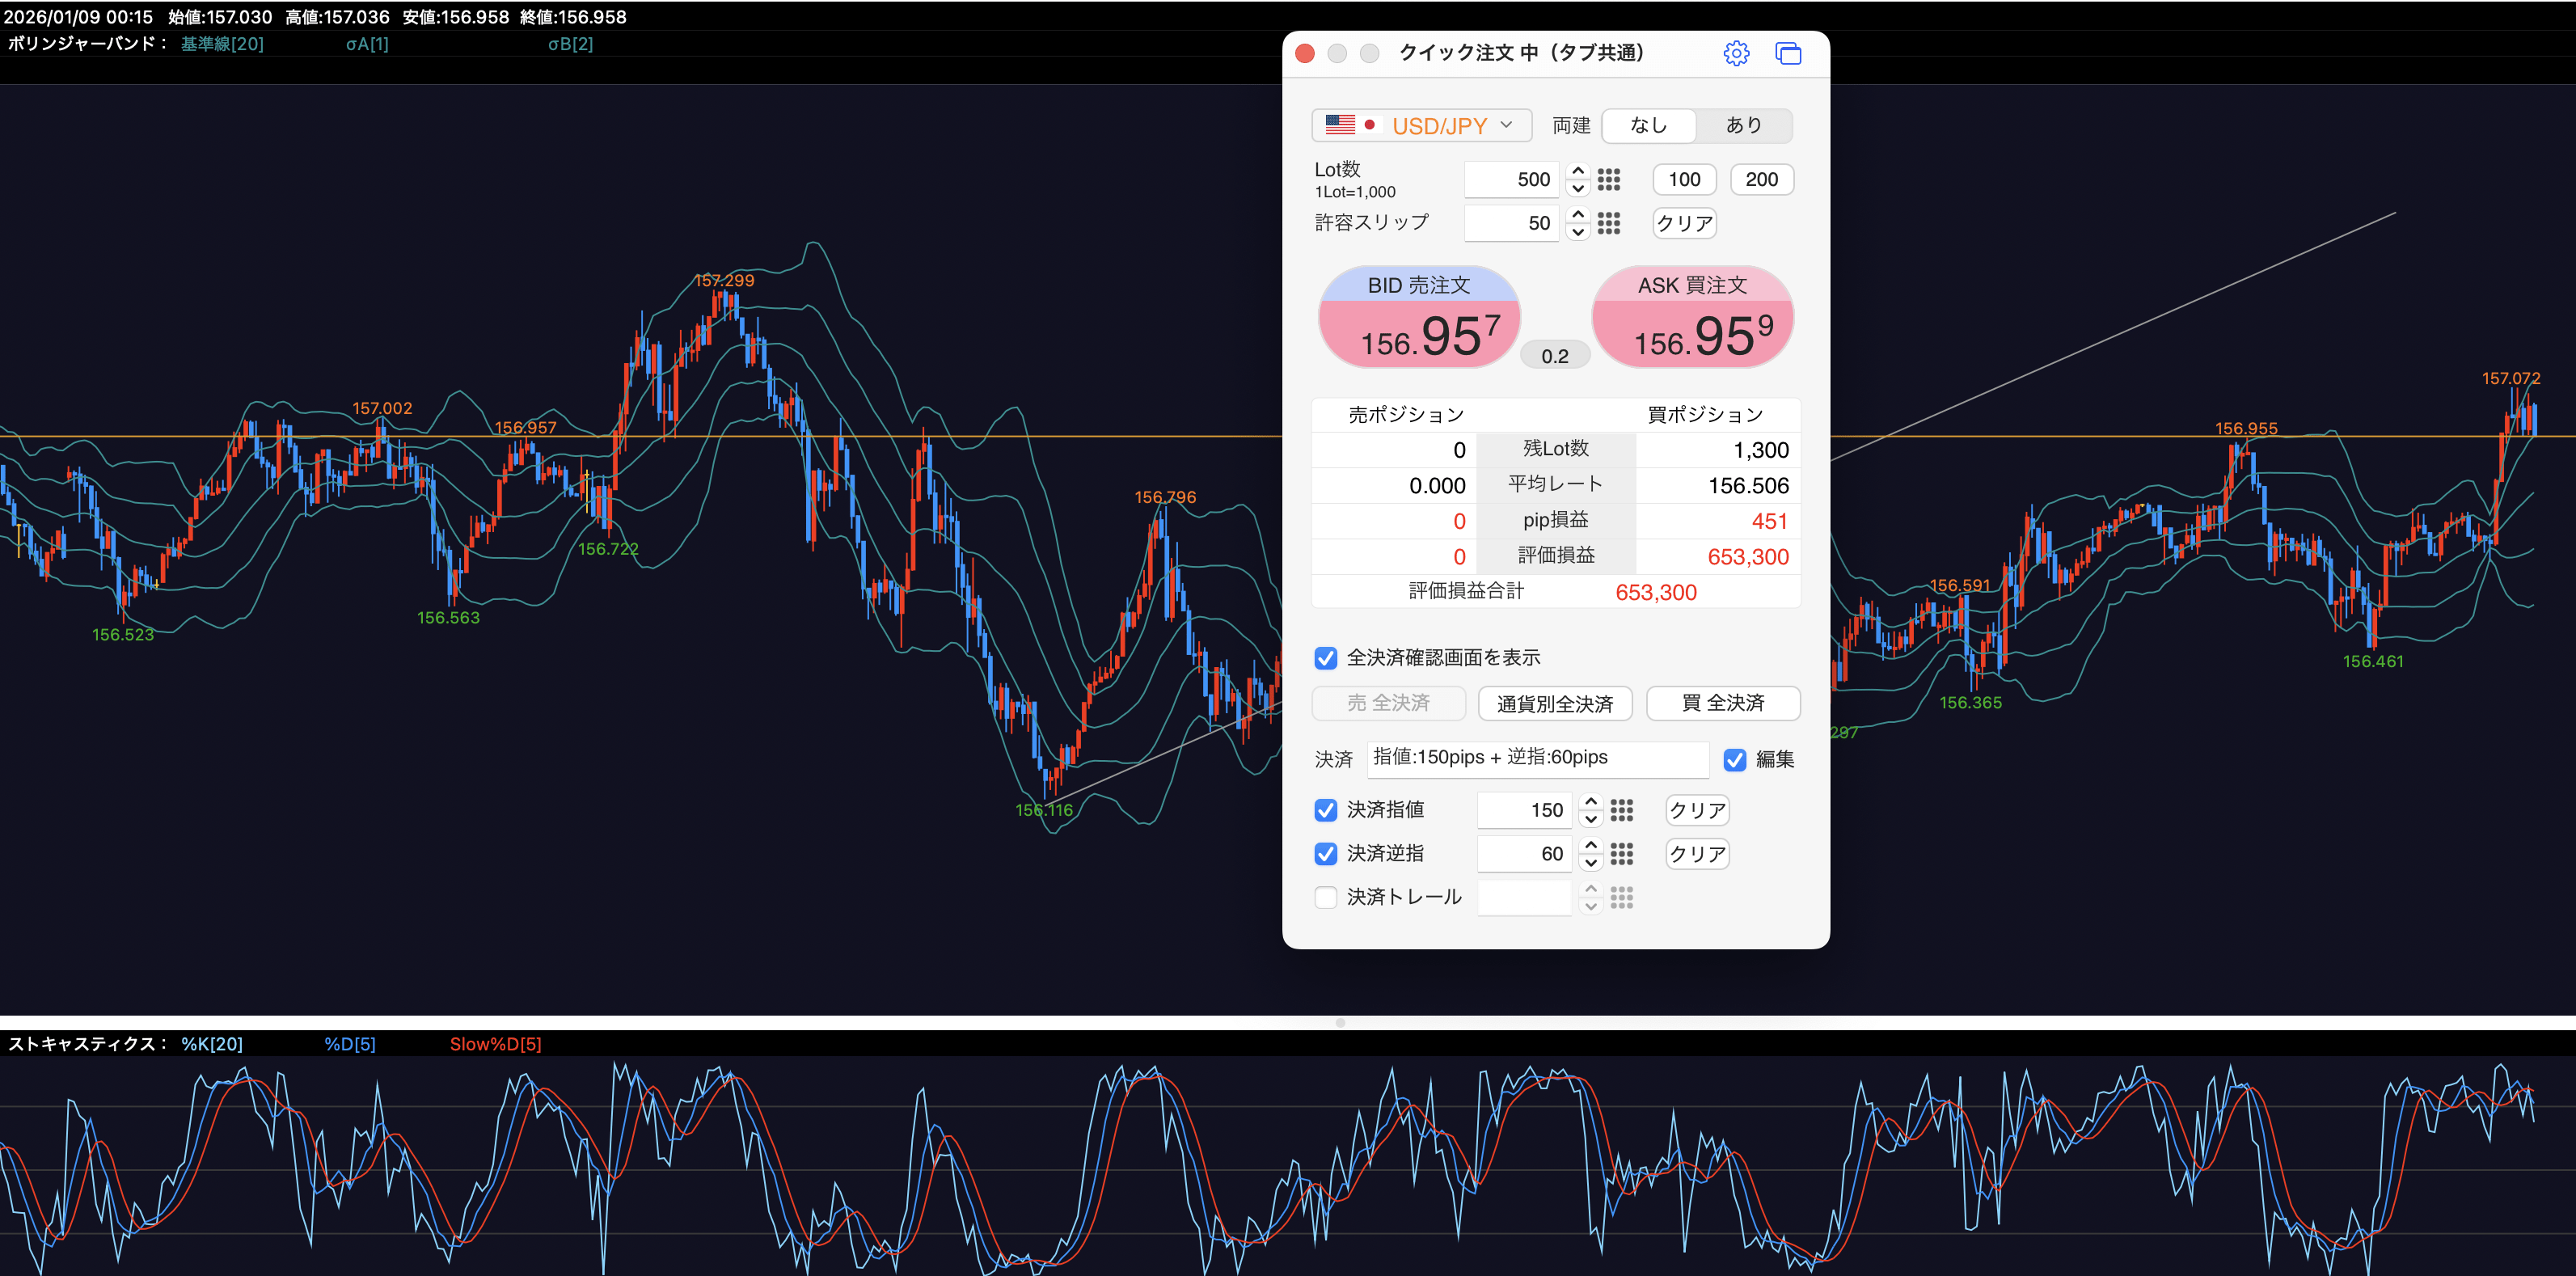Open keypad grid icon beside 決済逆指 field
This screenshot has width=2576, height=1276.
tap(1621, 854)
